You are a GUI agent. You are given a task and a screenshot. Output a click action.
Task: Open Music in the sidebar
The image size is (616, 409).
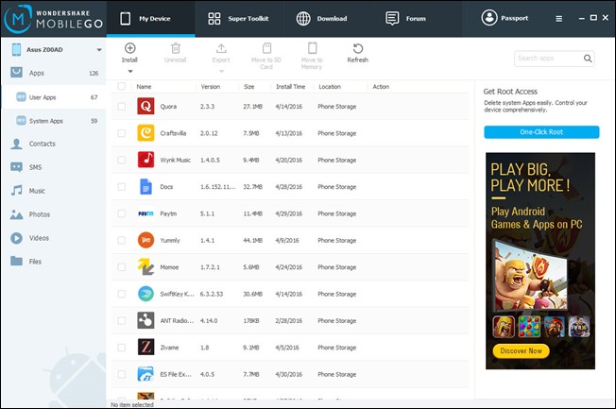(x=54, y=191)
